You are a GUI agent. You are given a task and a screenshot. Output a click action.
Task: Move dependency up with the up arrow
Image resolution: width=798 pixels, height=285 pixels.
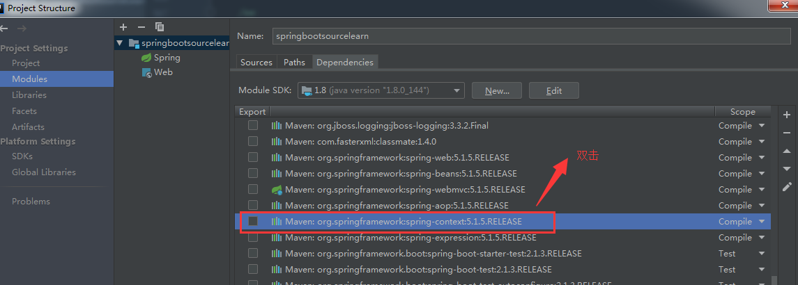pyautogui.click(x=787, y=151)
